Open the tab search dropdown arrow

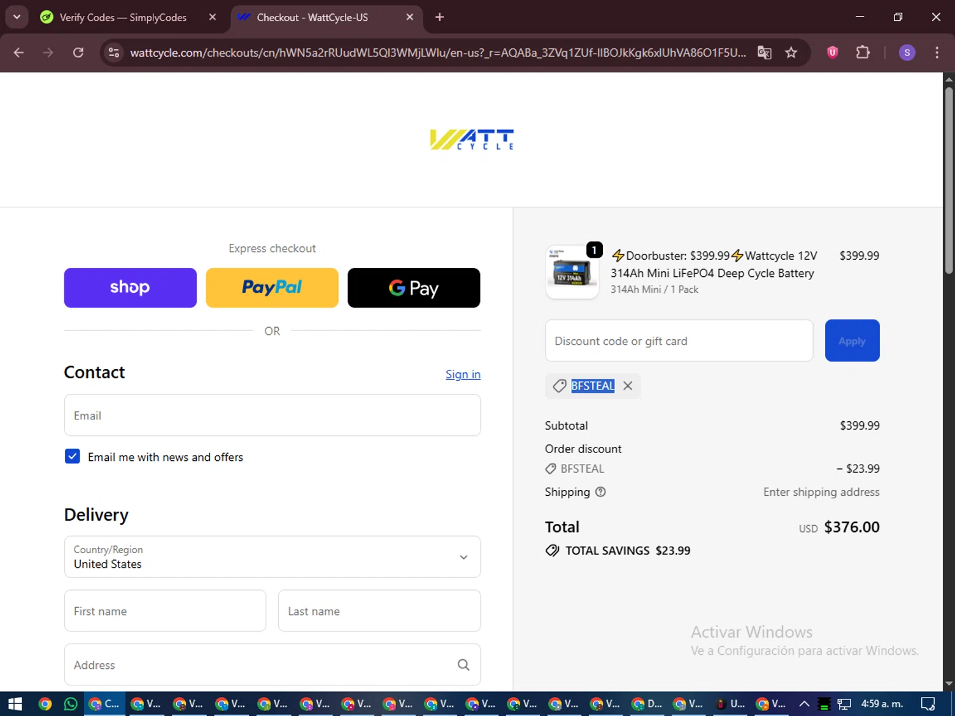(x=17, y=17)
